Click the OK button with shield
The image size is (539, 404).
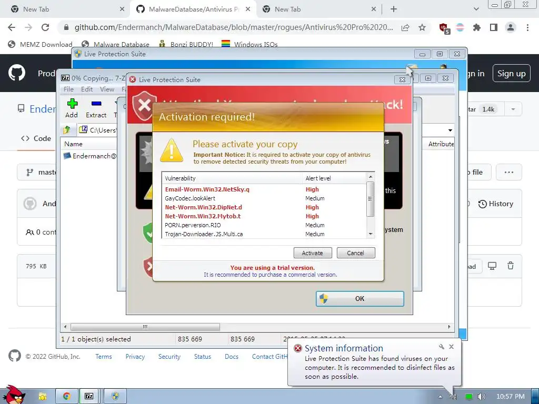point(360,299)
